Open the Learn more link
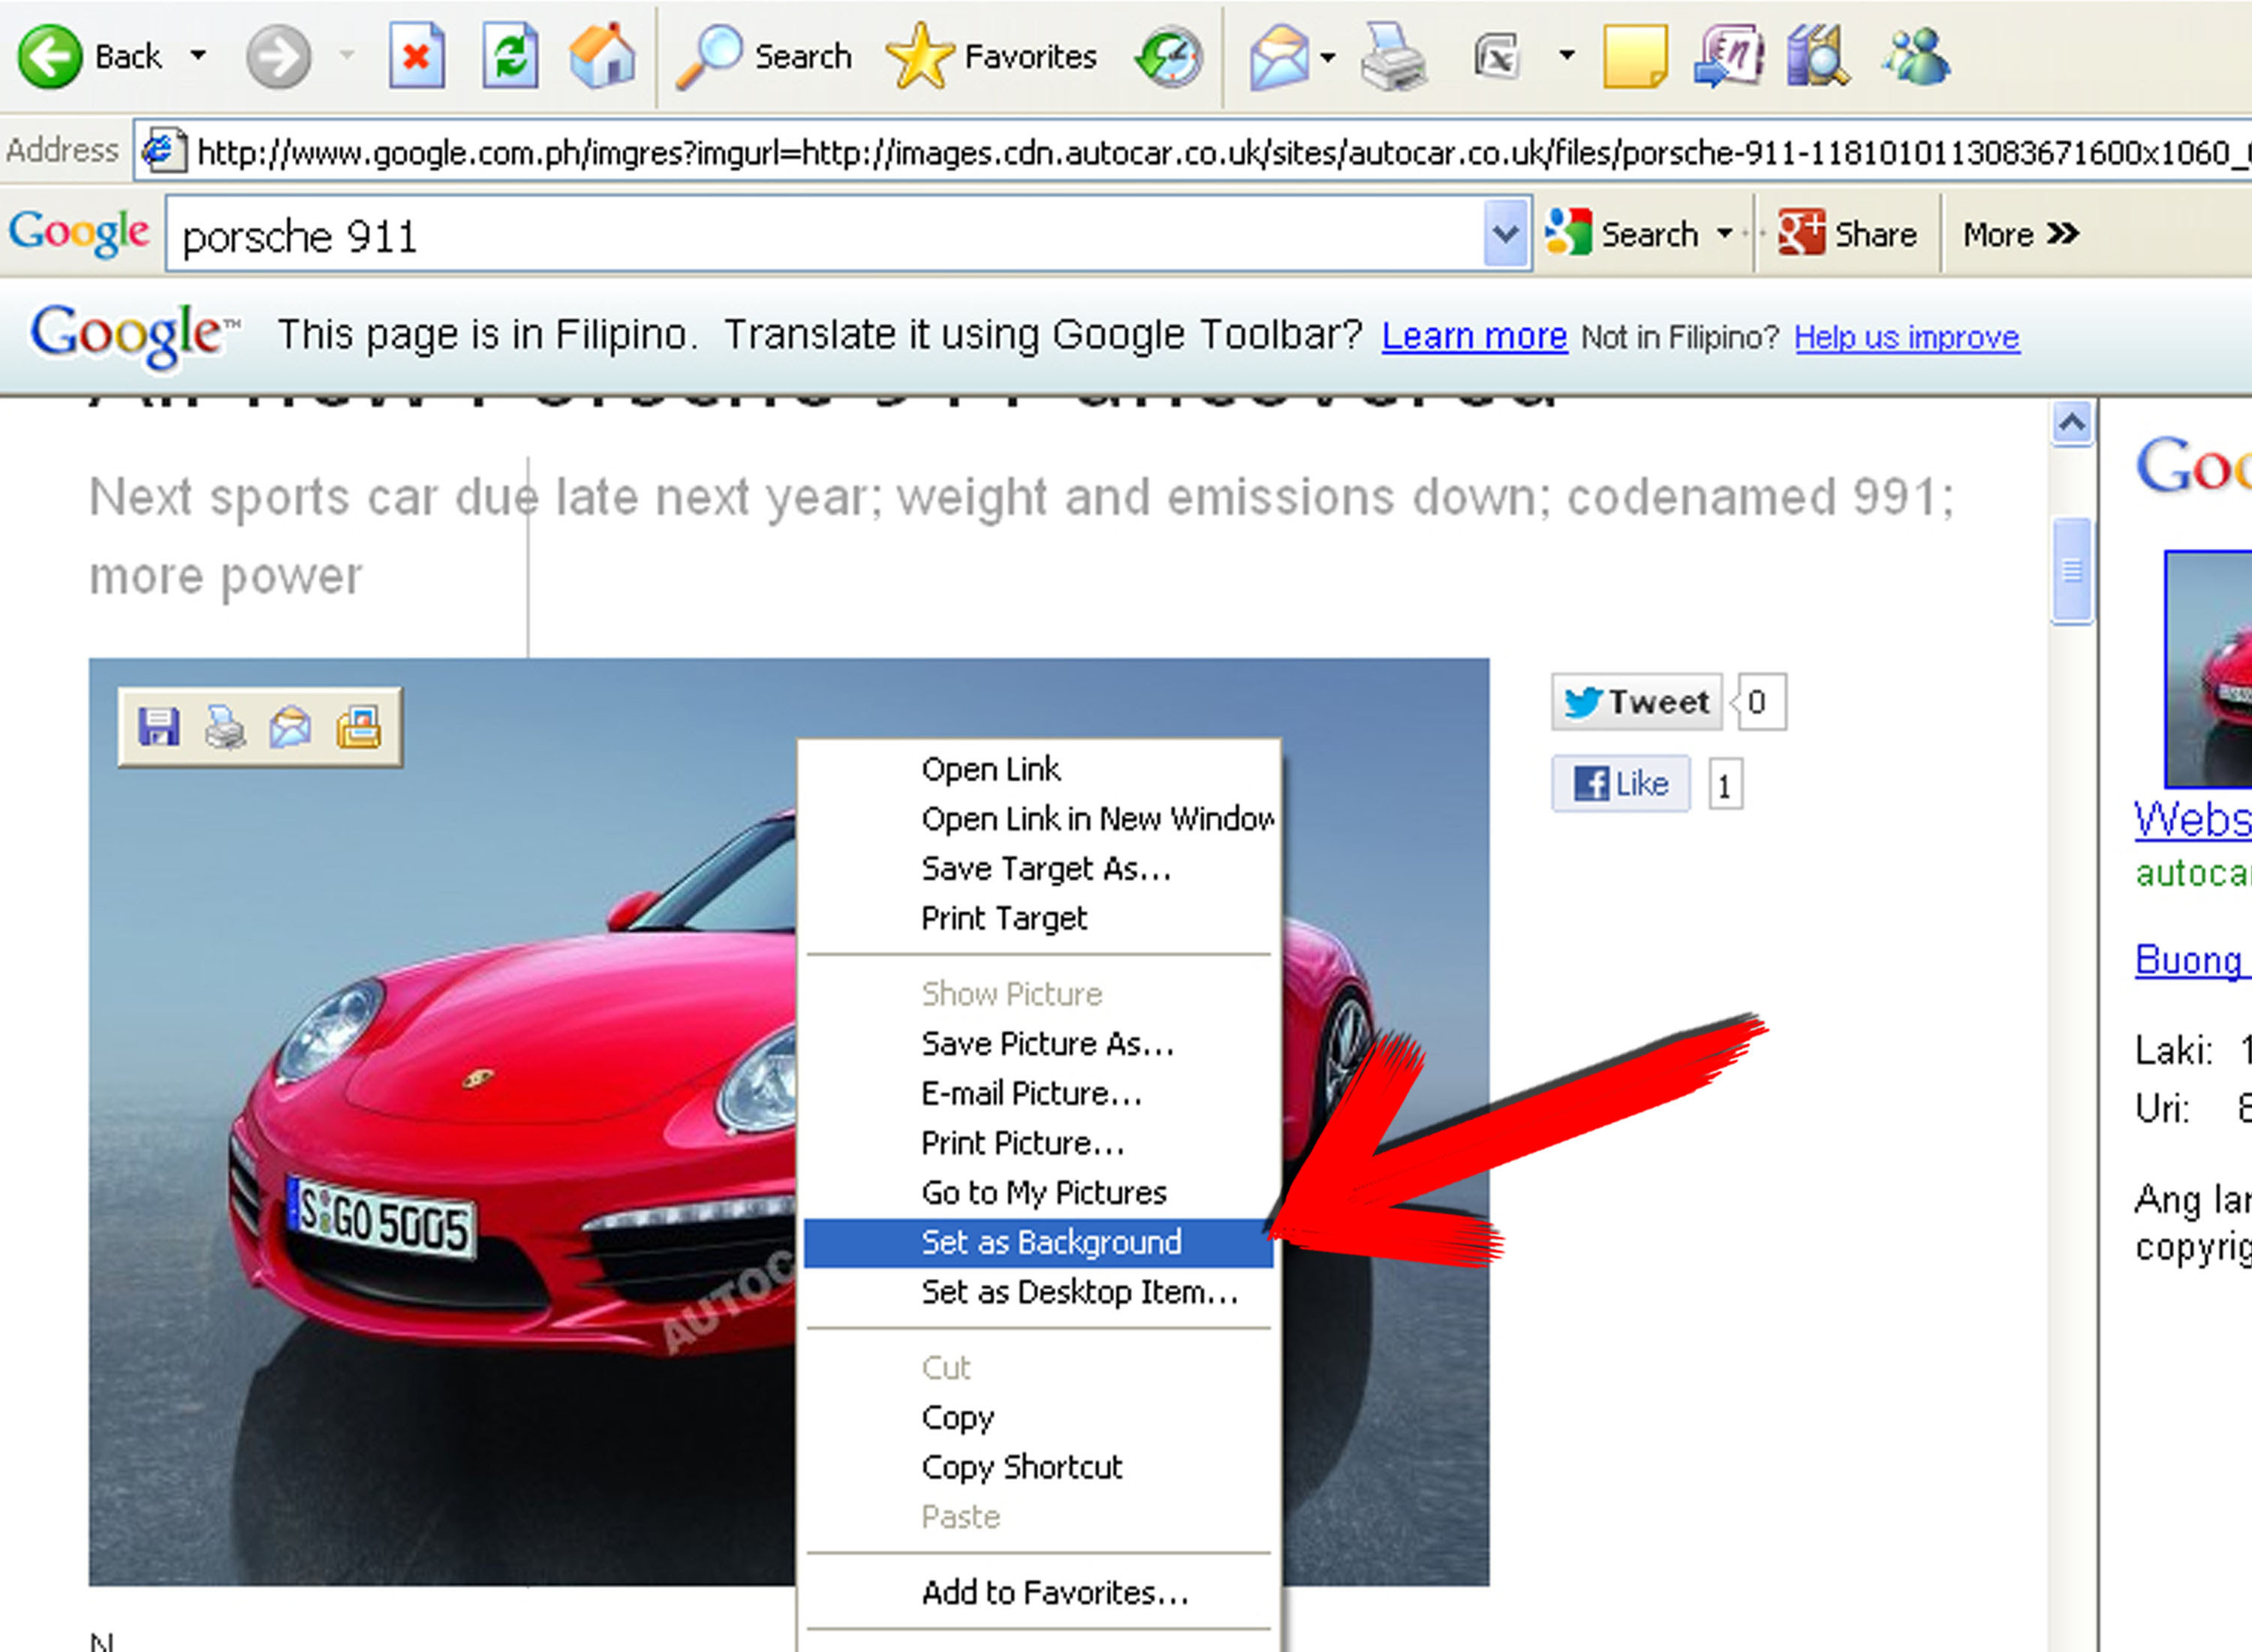 [x=1474, y=336]
